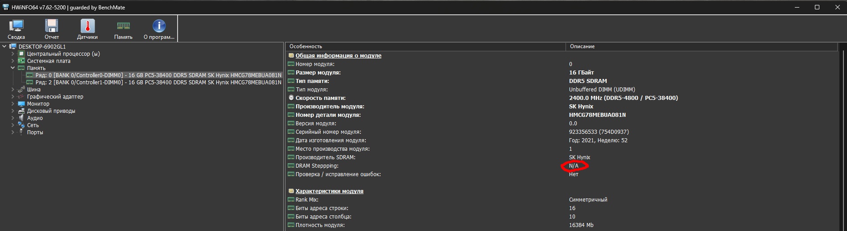Select the Графический адаптер tree node
The image size is (847, 231).
tap(55, 97)
